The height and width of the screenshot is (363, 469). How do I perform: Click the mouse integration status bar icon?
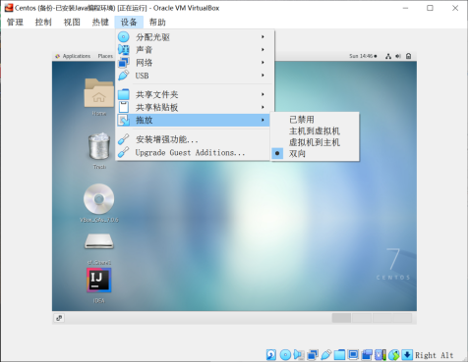[394, 355]
